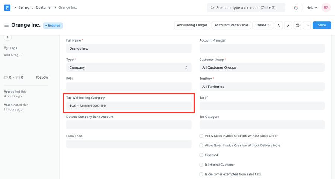Open the Type dropdown showing Company
The height and width of the screenshot is (179, 335).
(129, 68)
